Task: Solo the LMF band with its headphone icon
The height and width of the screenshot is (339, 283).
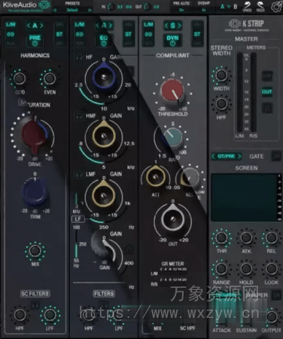Action: pos(79,174)
